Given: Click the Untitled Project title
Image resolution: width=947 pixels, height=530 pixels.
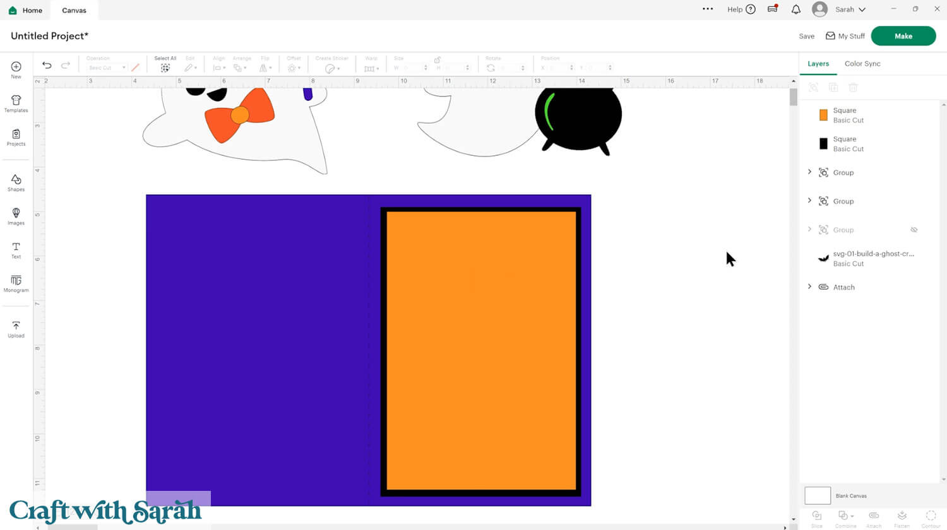Looking at the screenshot, I should 49,36.
